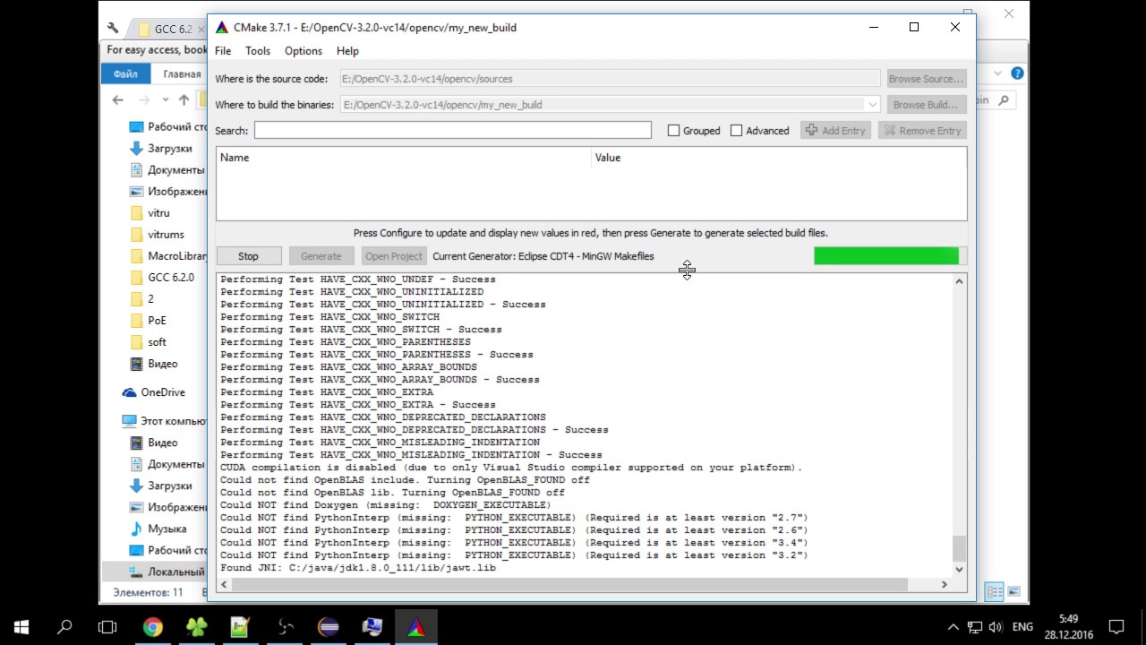1146x645 pixels.
Task: Click the Explorer up-arrow button
Action: 184,100
